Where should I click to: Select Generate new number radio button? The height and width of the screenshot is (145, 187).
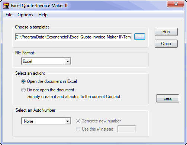(78, 121)
